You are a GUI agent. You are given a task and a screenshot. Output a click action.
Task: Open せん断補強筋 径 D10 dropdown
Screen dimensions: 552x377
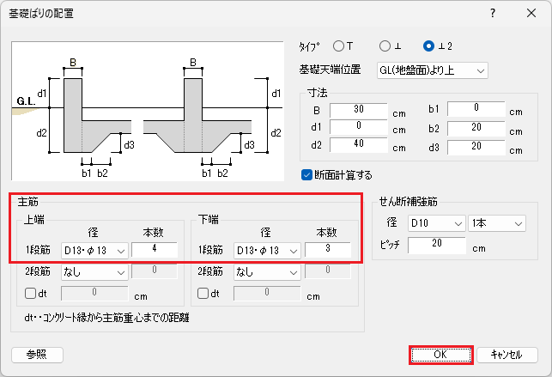click(436, 223)
